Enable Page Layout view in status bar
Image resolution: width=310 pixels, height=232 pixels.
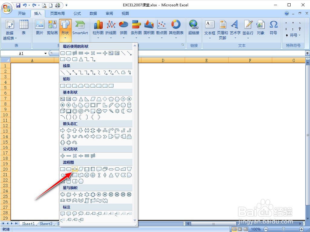click(240, 229)
